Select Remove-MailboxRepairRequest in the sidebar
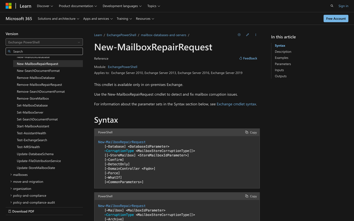The width and height of the screenshot is (354, 221). click(x=39, y=85)
